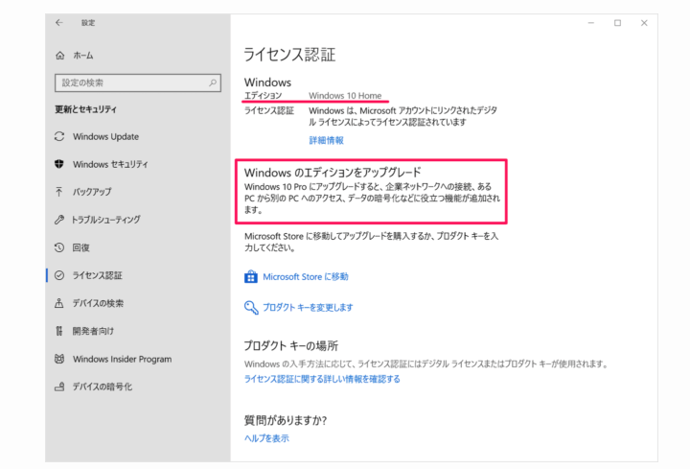
Task: Open デバイスの検索 in the sidebar
Action: [98, 303]
